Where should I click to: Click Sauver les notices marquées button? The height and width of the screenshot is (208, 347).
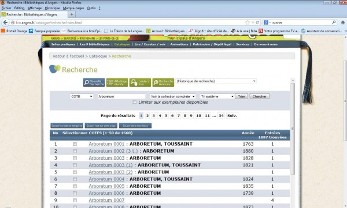pos(67,126)
